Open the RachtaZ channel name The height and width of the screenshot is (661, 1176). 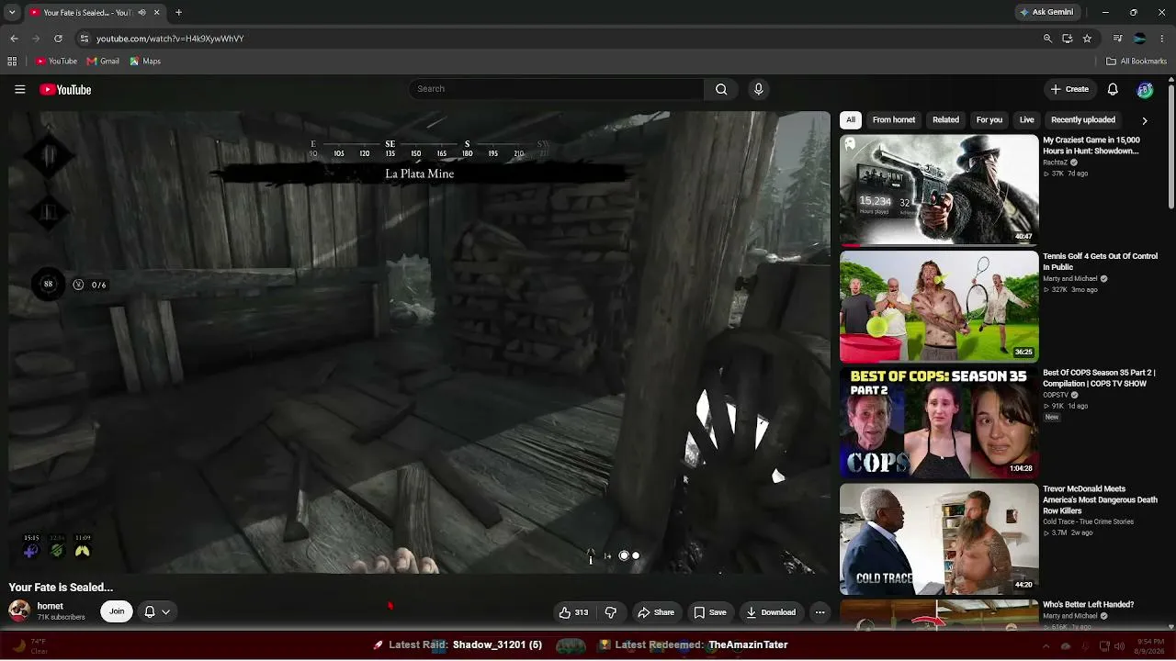pos(1055,162)
